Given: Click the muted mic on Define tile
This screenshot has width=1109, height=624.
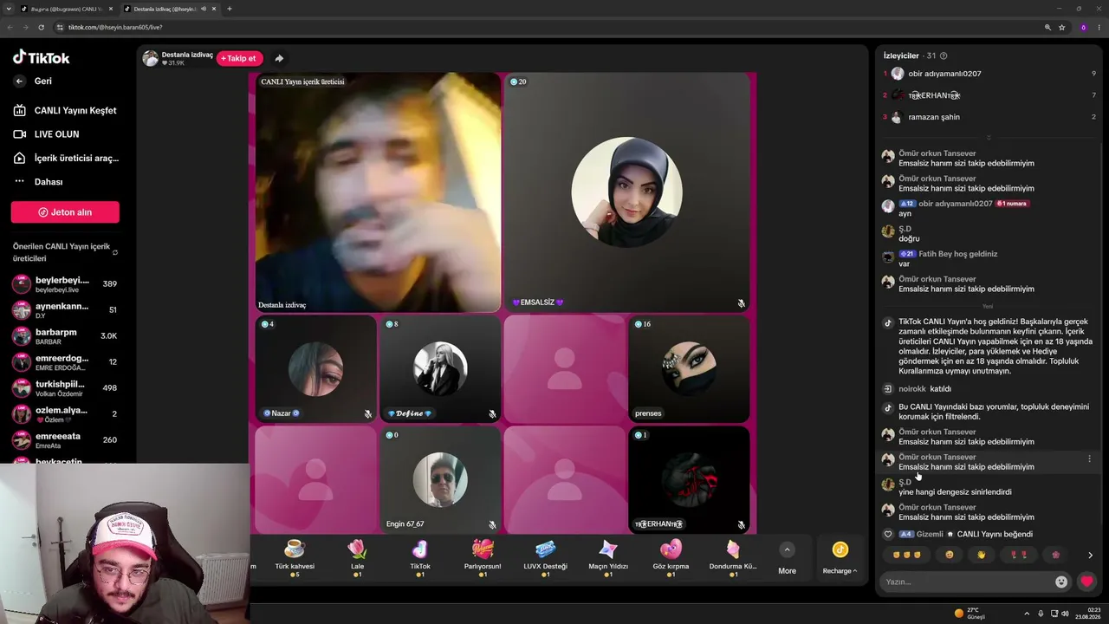Looking at the screenshot, I should coord(492,414).
